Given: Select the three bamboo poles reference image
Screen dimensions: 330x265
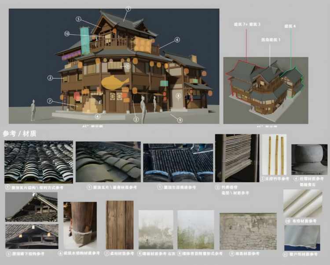Looking at the screenshot, I should [274, 155].
